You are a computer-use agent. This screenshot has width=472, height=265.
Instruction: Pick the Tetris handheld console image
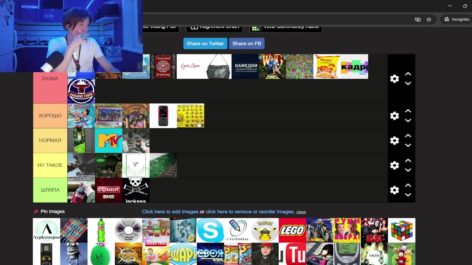[46, 254]
